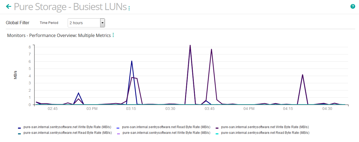Expand the Time Period dropdown arrow
This screenshot has height=142, width=359.
click(x=102, y=23)
